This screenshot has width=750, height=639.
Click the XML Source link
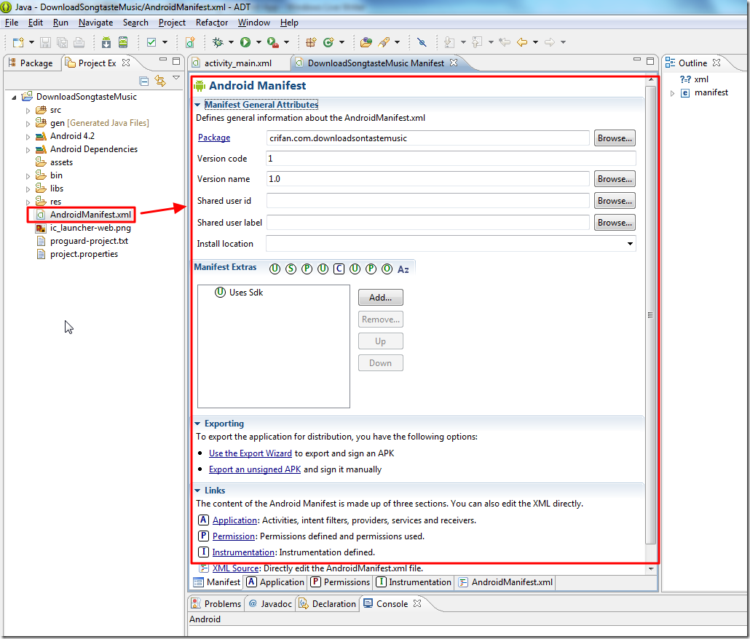236,568
